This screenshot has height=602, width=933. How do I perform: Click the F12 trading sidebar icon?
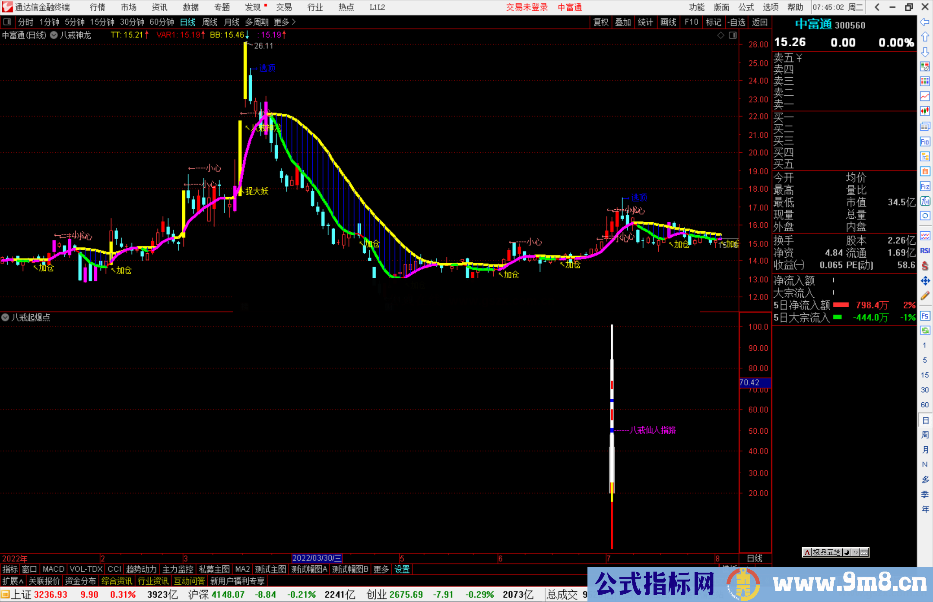click(925, 186)
